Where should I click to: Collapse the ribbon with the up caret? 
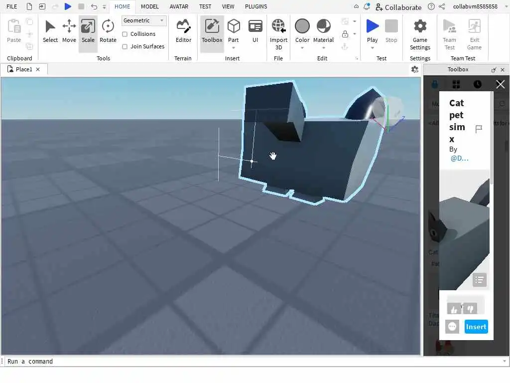(x=356, y=6)
